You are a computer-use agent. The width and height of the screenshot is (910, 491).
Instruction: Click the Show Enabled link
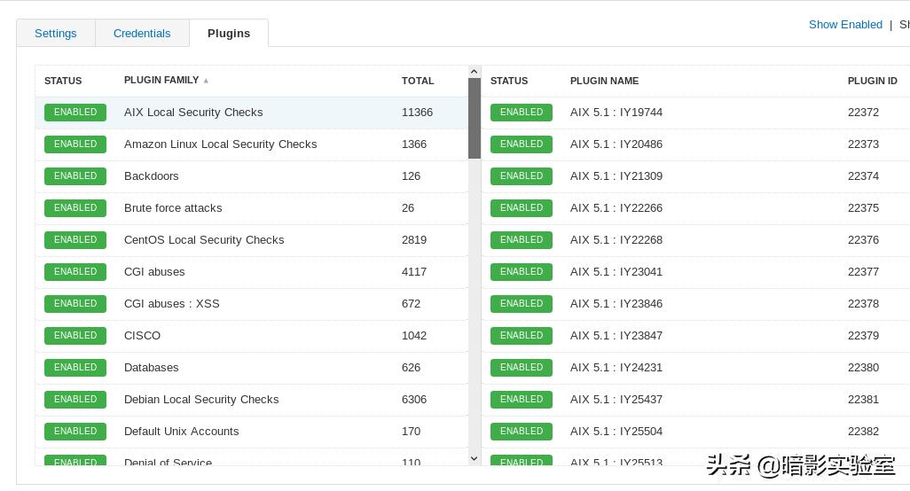tap(845, 25)
